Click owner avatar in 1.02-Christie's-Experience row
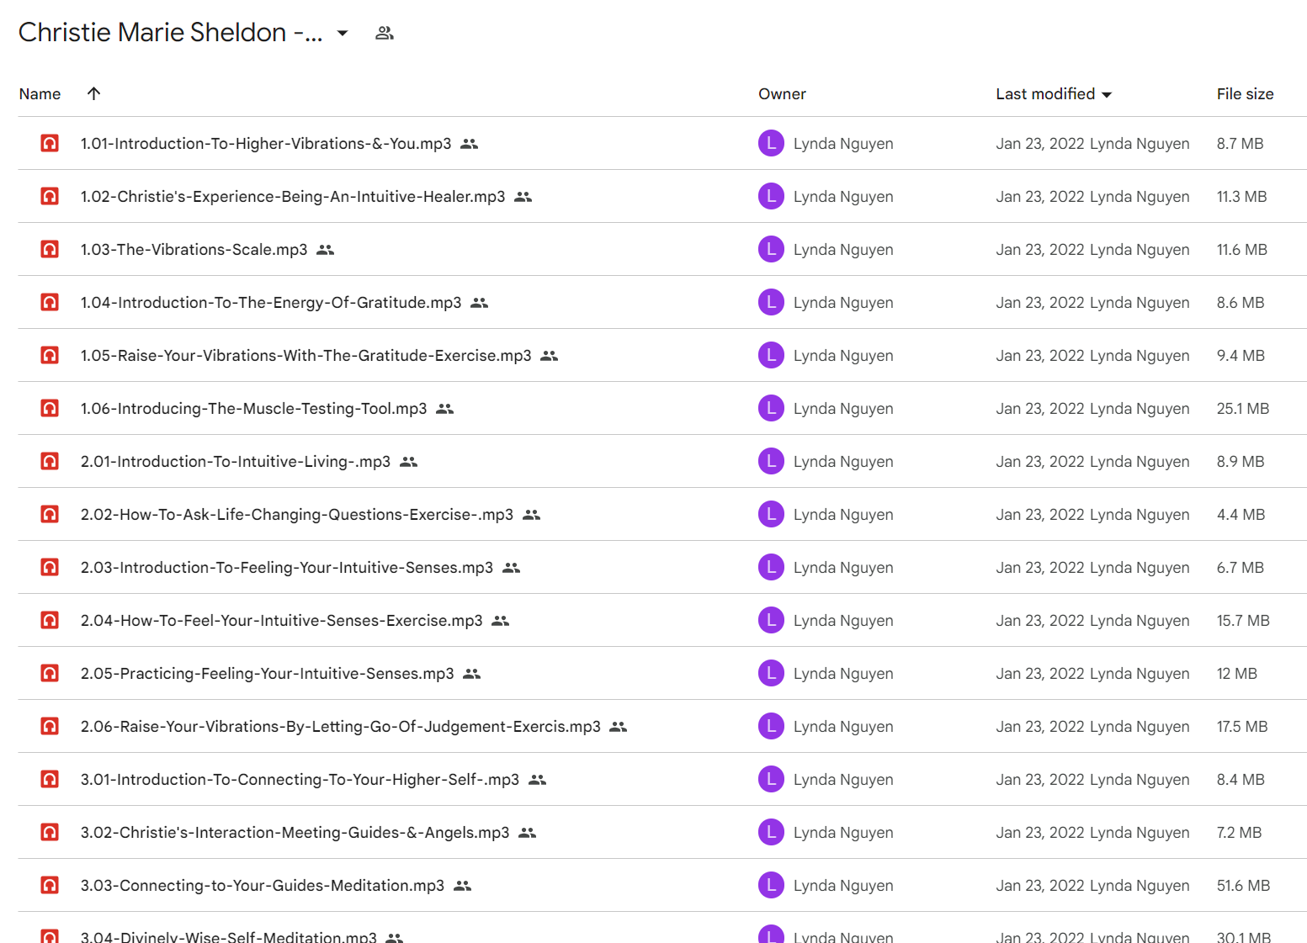The width and height of the screenshot is (1307, 943). tap(771, 196)
